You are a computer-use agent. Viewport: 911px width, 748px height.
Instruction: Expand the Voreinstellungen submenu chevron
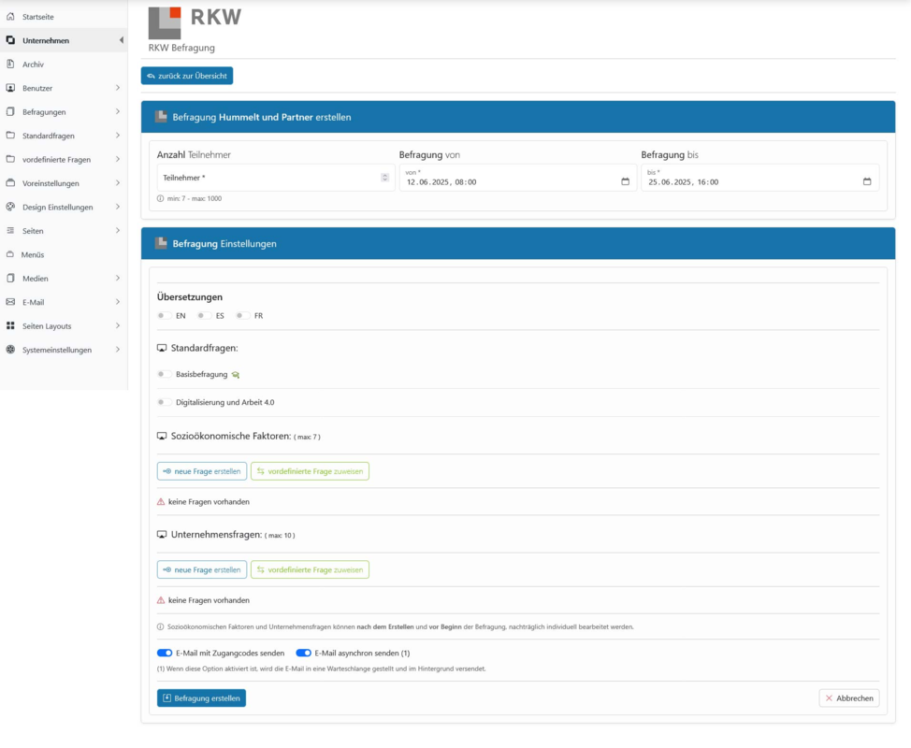(x=118, y=183)
